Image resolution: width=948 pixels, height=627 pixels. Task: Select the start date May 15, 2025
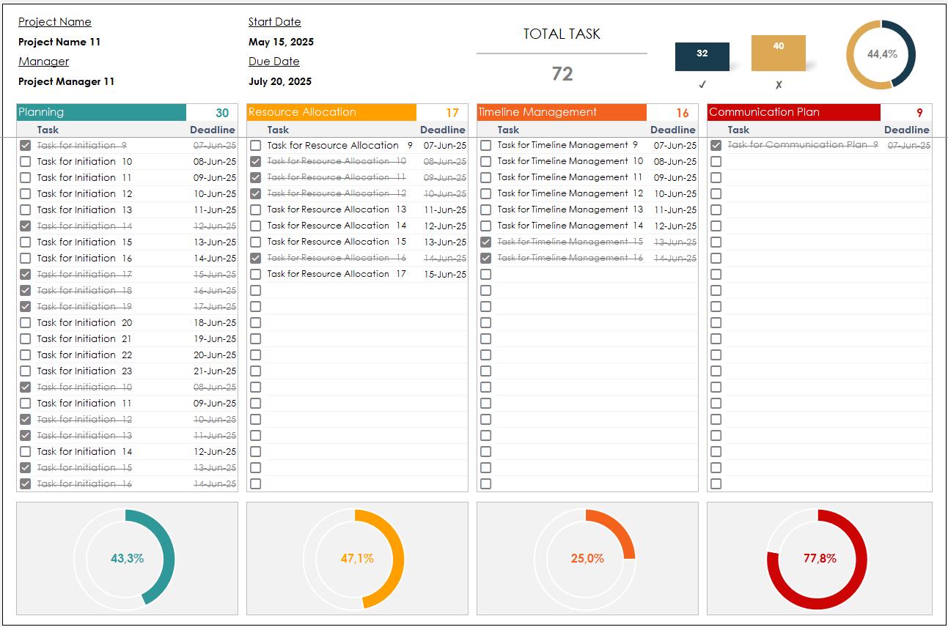281,42
